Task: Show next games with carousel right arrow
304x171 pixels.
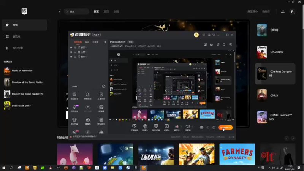Action: (293, 138)
